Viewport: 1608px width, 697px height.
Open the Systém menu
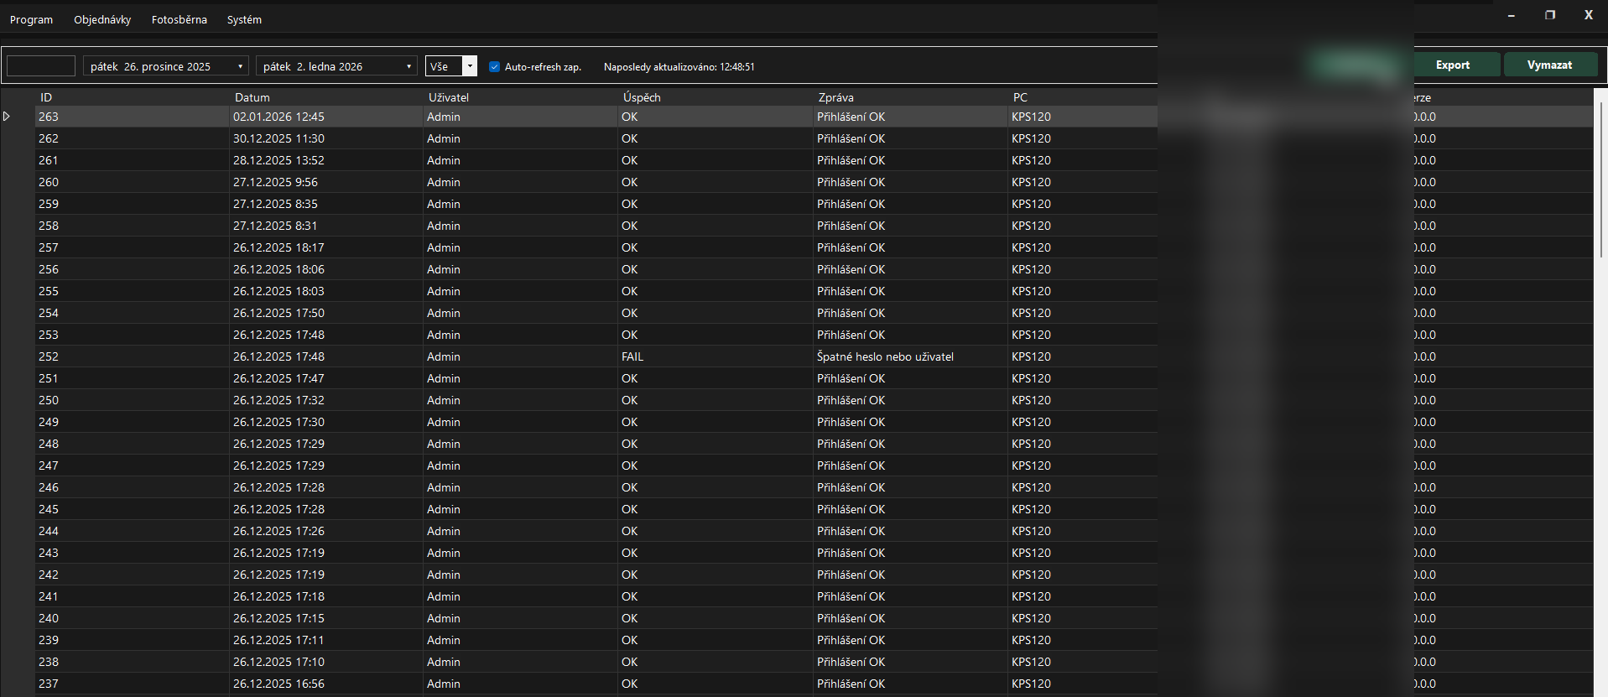[244, 19]
